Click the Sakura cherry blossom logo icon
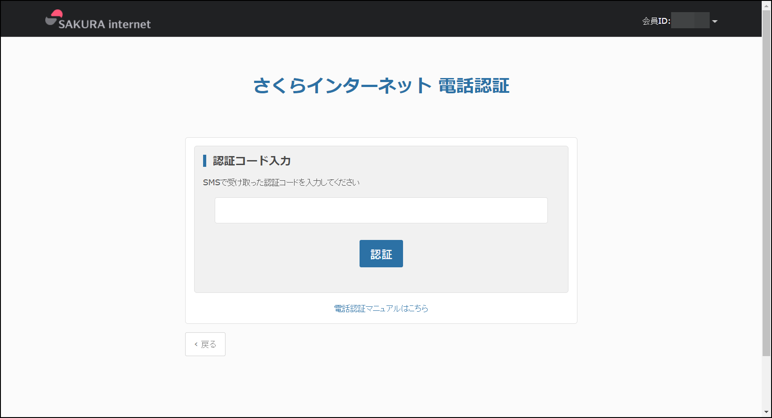The height and width of the screenshot is (418, 772). click(x=54, y=17)
